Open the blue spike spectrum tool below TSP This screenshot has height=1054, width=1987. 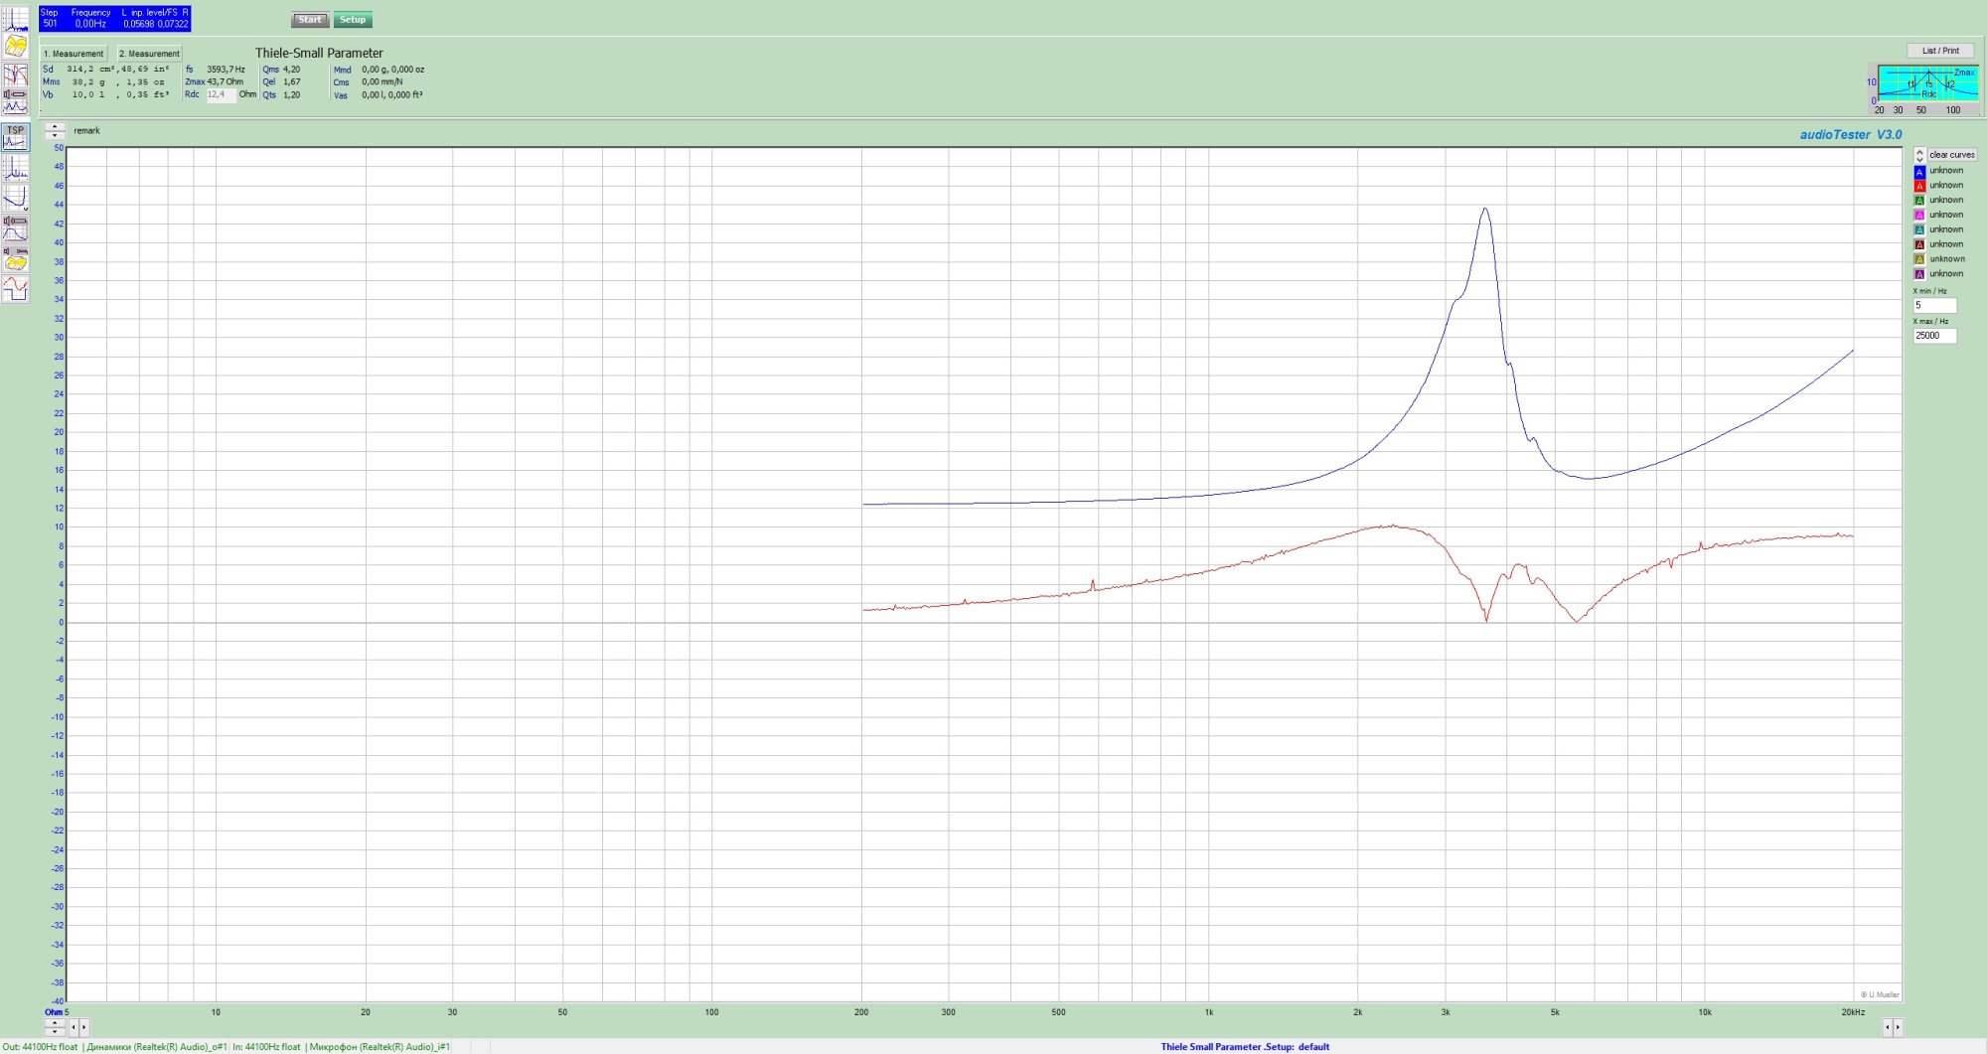pyautogui.click(x=15, y=167)
